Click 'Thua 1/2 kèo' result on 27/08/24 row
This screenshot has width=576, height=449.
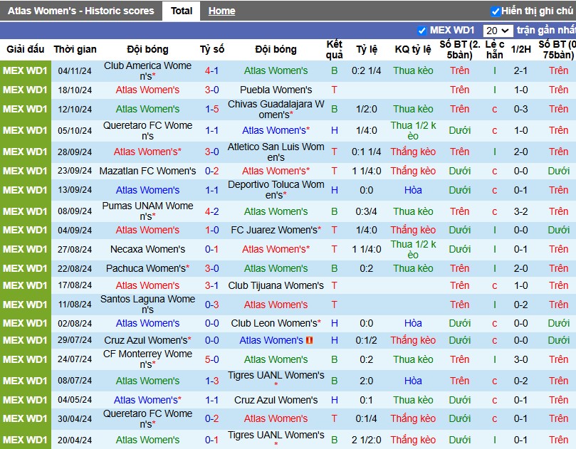point(413,249)
